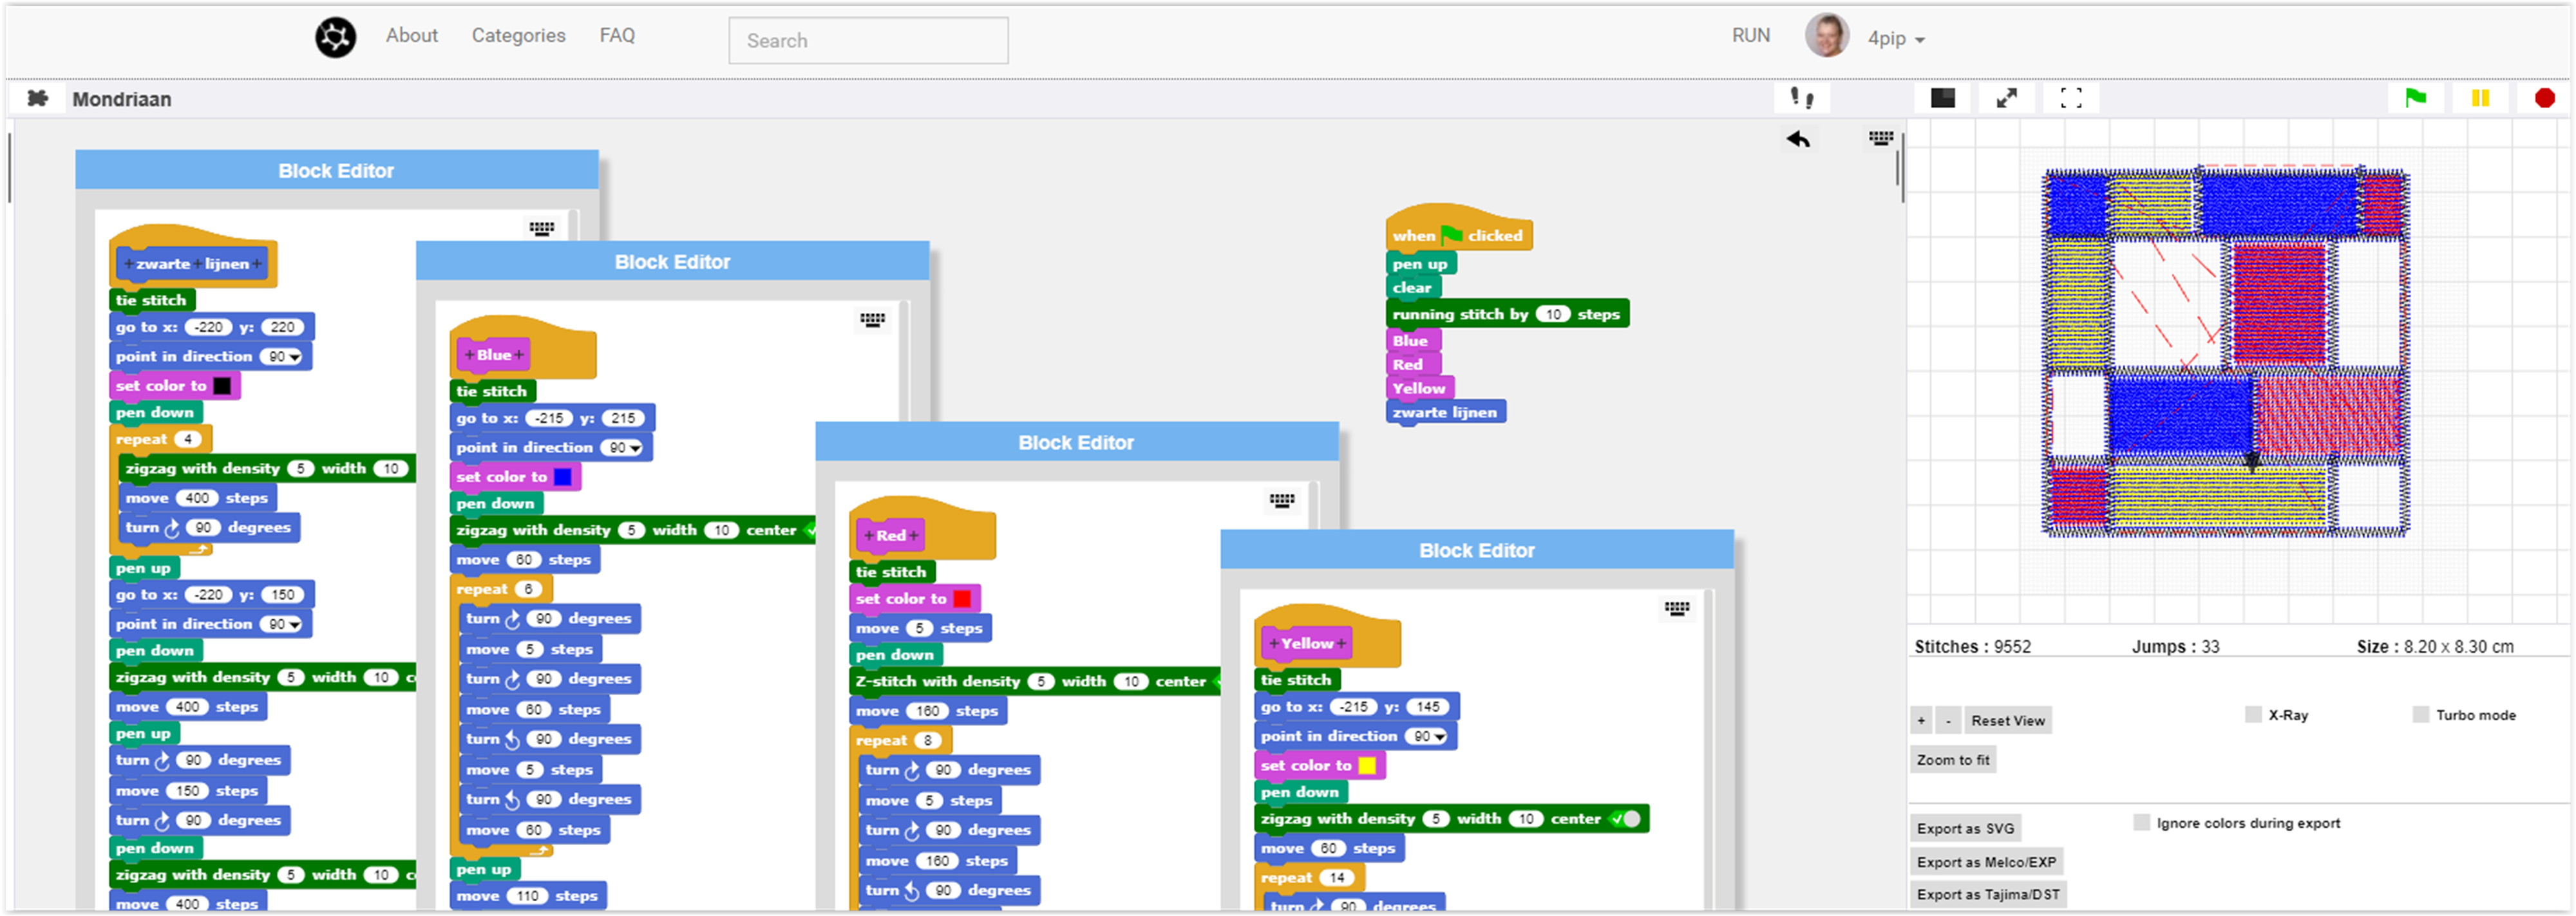2576x916 pixels.
Task: Open direction dropdown in Yellow block editor
Action: click(x=1439, y=737)
